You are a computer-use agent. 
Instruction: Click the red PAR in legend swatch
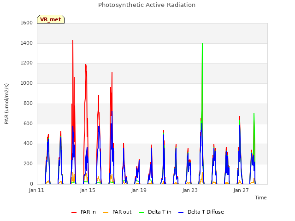tap(74, 213)
